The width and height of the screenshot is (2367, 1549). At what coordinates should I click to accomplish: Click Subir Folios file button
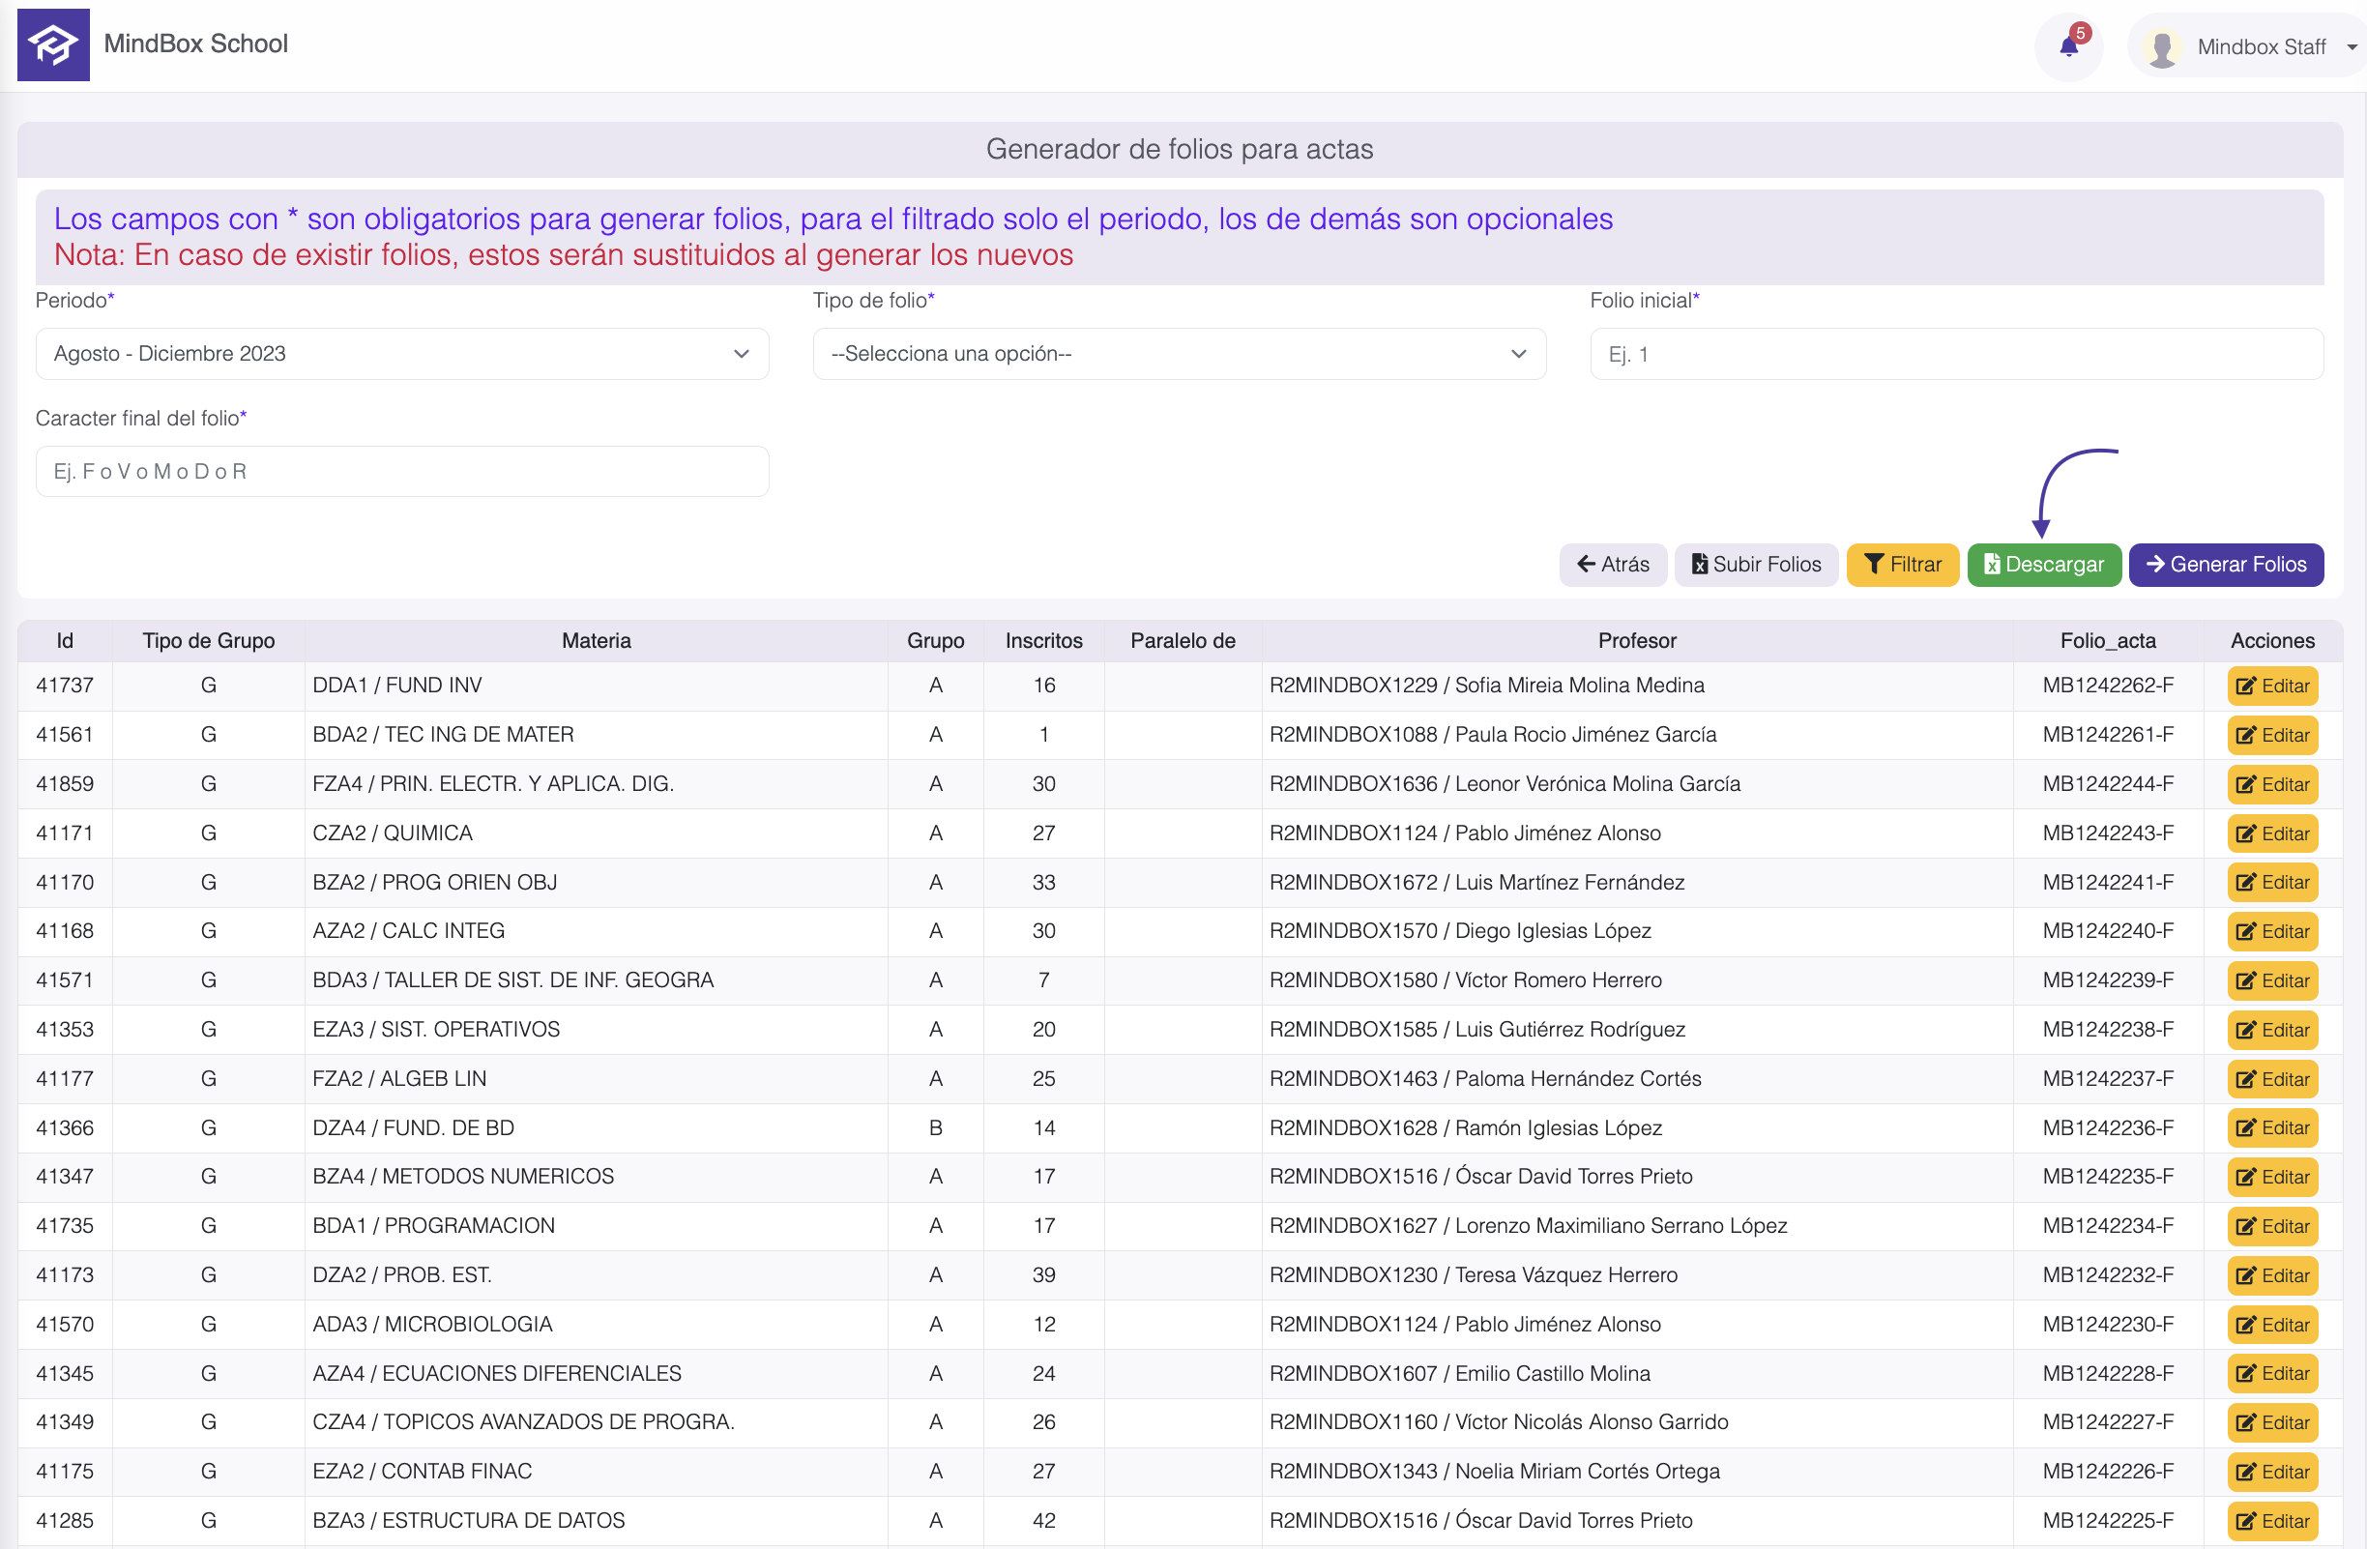[x=1755, y=565]
